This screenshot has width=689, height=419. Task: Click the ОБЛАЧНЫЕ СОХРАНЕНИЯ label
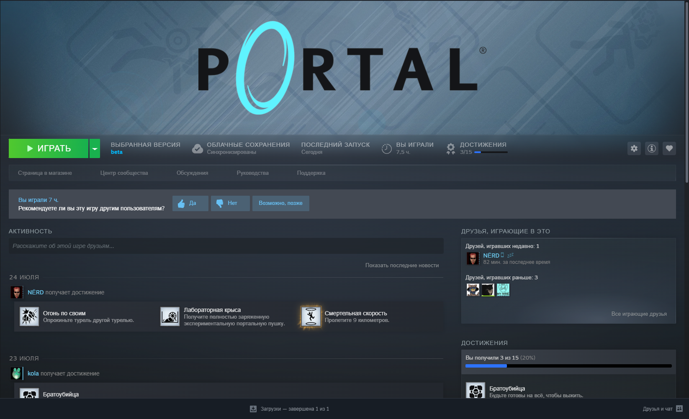(248, 145)
